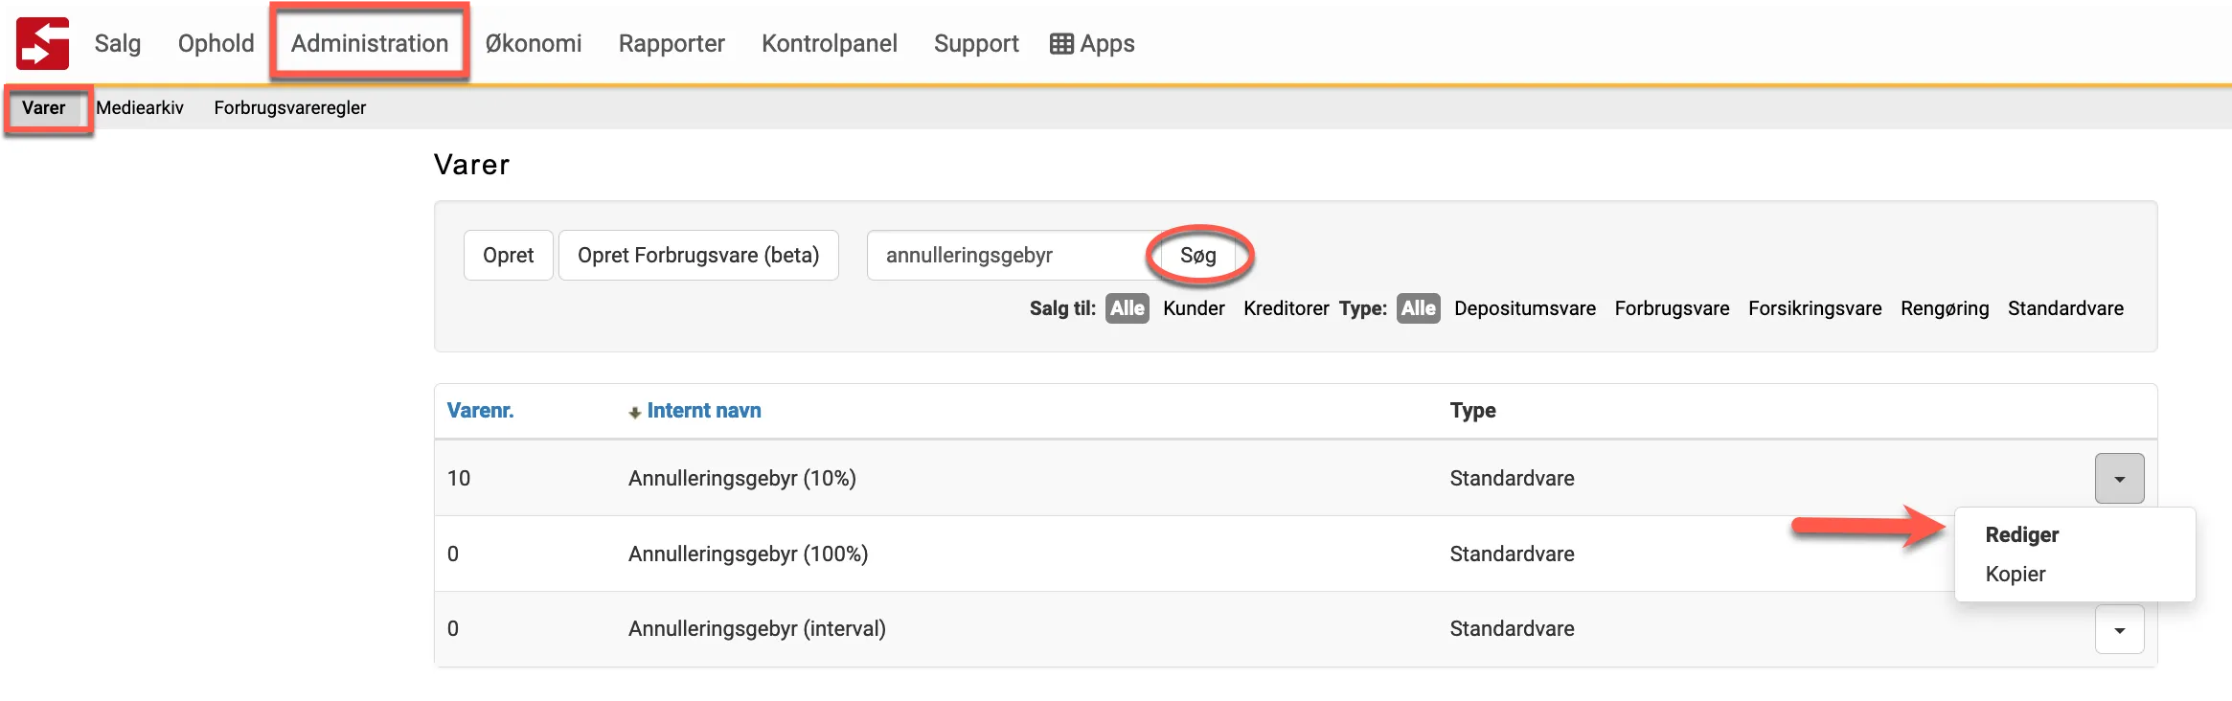Switch to the Forbrugsvareregler tab

(289, 108)
